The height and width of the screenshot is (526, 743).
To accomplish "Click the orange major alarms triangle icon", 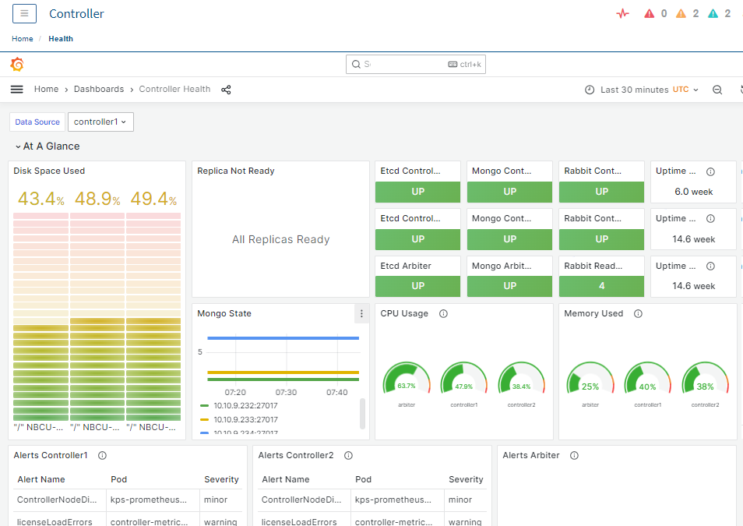I will [681, 13].
